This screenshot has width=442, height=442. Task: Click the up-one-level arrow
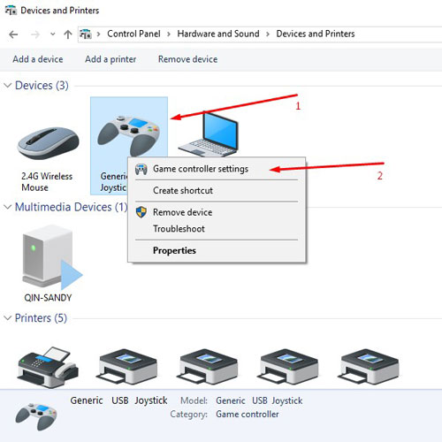tap(68, 34)
